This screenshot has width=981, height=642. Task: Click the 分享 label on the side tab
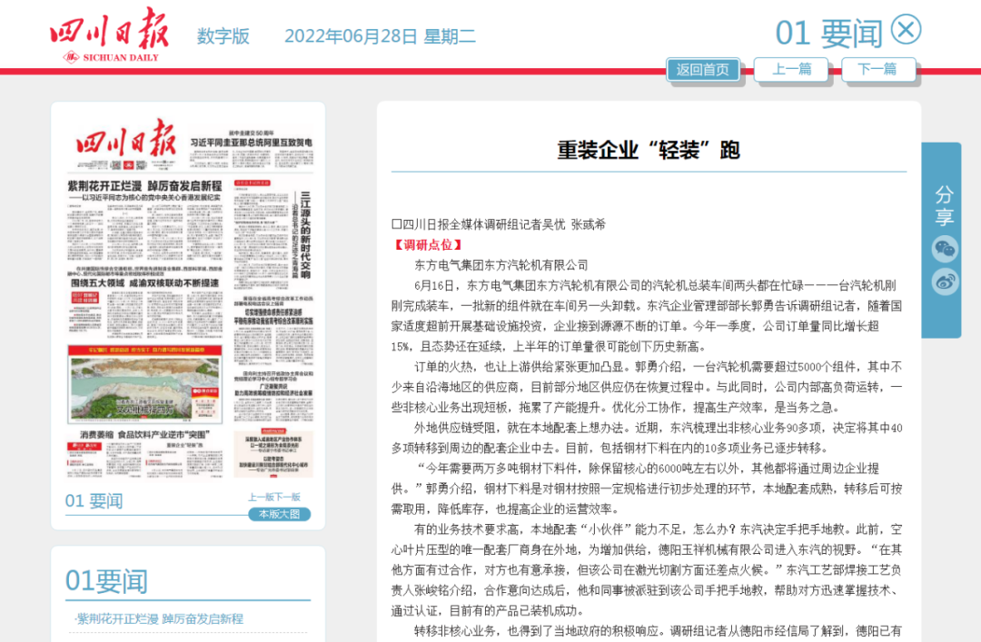point(945,206)
